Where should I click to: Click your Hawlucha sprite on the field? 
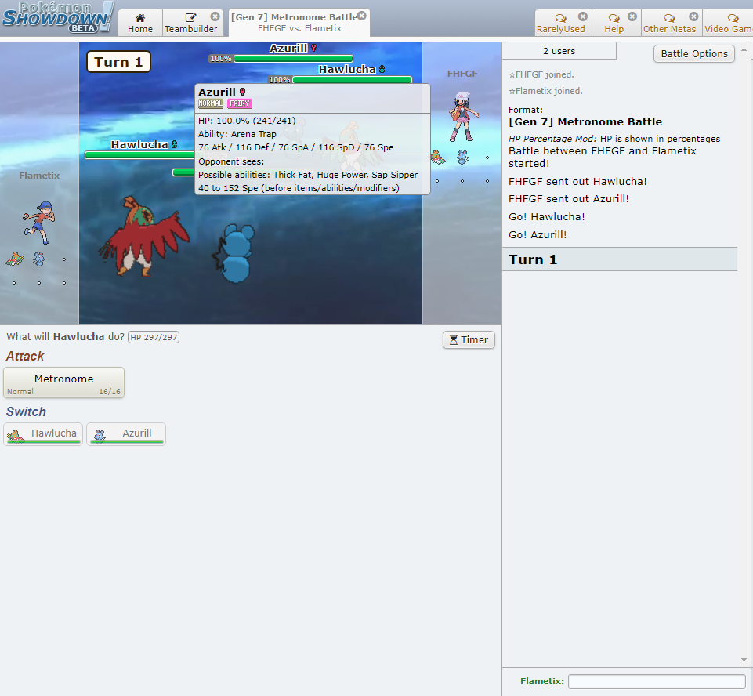pos(144,237)
